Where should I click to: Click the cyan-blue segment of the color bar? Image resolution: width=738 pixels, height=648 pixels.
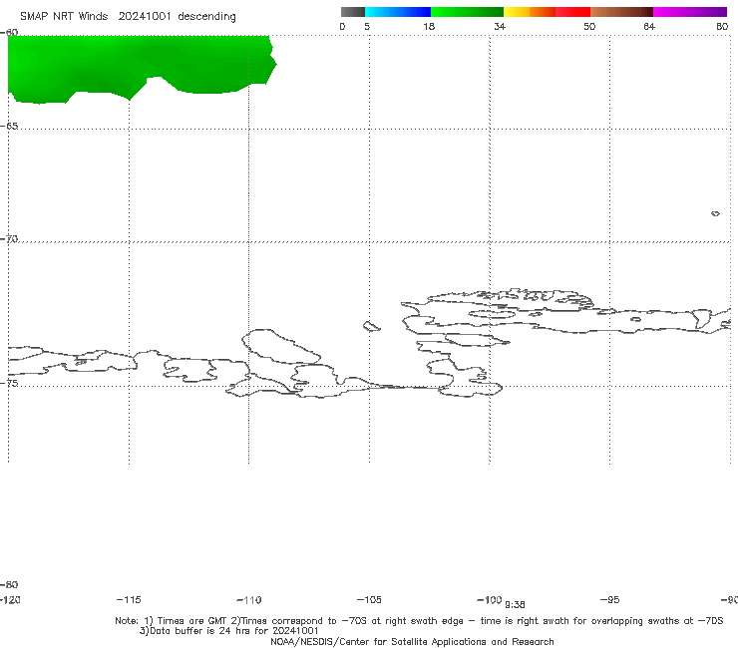(x=398, y=12)
